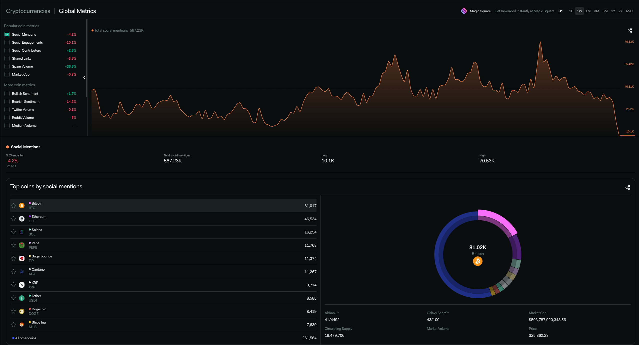This screenshot has height=345, width=639.
Task: Star the Shiba Inu row
Action: (13, 325)
